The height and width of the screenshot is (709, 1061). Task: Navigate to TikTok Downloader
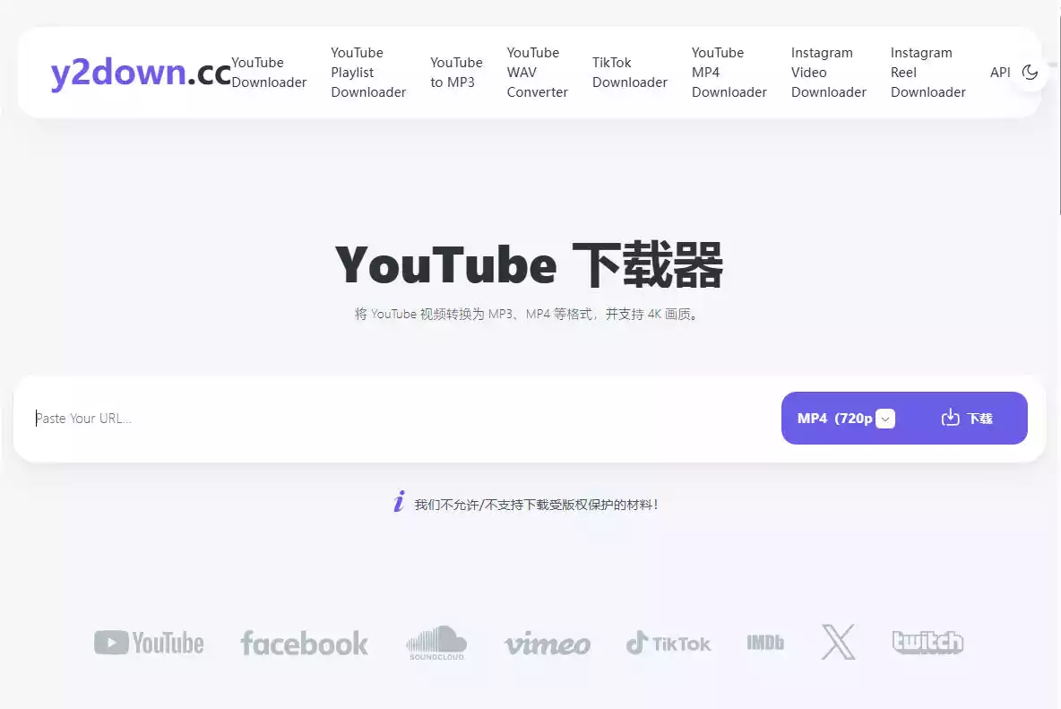pos(629,73)
